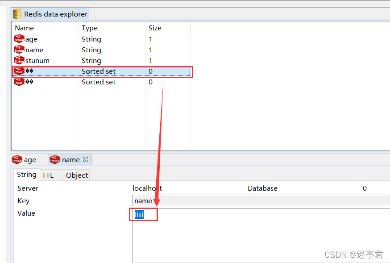Select the age key row
Screen dimensions: 390x263
click(x=101, y=39)
